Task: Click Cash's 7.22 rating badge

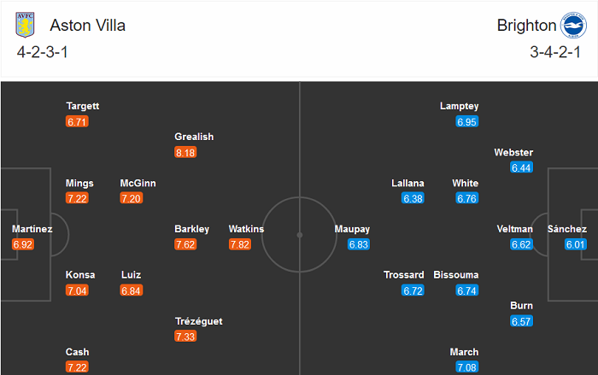Action: (77, 367)
